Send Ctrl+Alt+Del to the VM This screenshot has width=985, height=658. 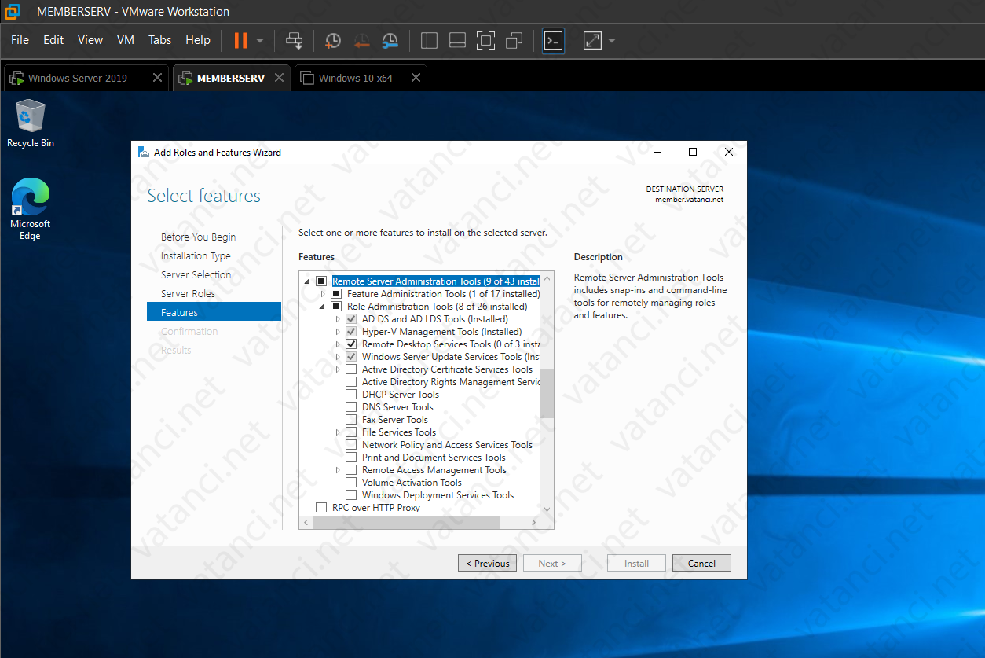(x=294, y=40)
